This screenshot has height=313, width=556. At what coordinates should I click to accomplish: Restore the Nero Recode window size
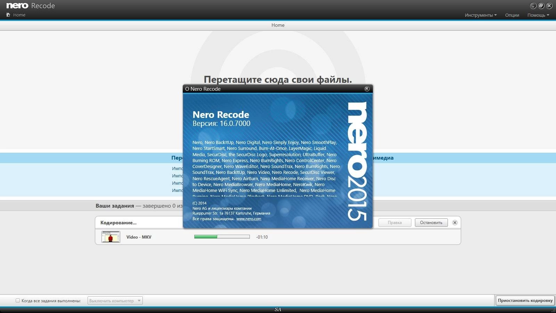(541, 6)
